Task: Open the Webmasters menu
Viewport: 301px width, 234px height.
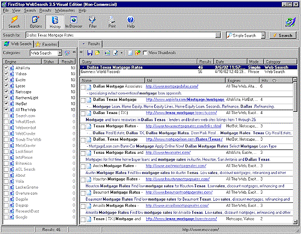Action: tap(65, 10)
